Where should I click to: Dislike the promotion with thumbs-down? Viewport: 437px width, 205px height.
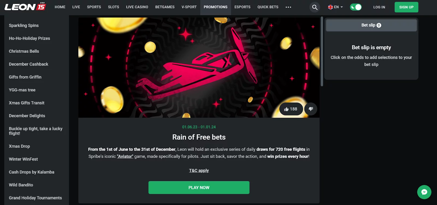[311, 109]
